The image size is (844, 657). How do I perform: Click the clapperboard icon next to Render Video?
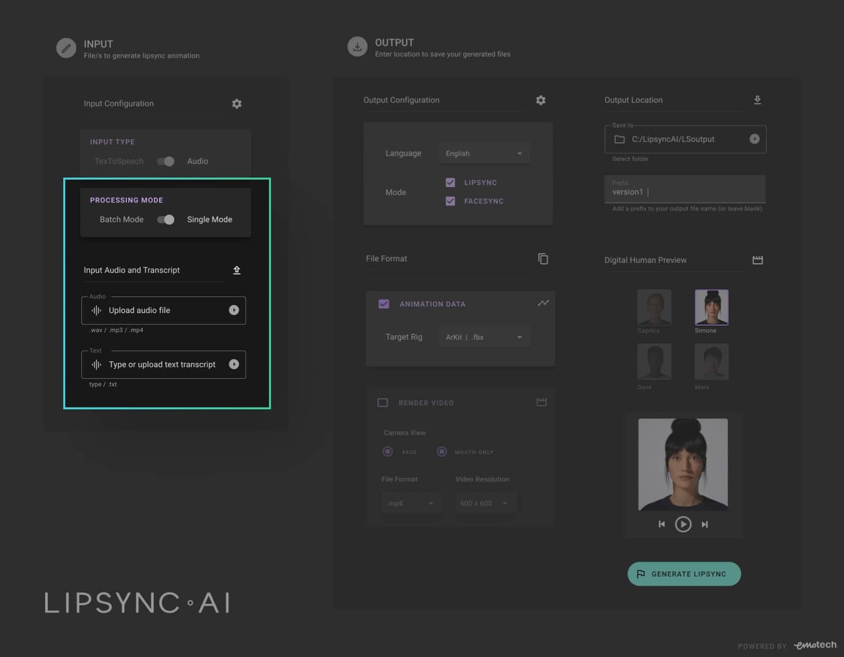[541, 402]
